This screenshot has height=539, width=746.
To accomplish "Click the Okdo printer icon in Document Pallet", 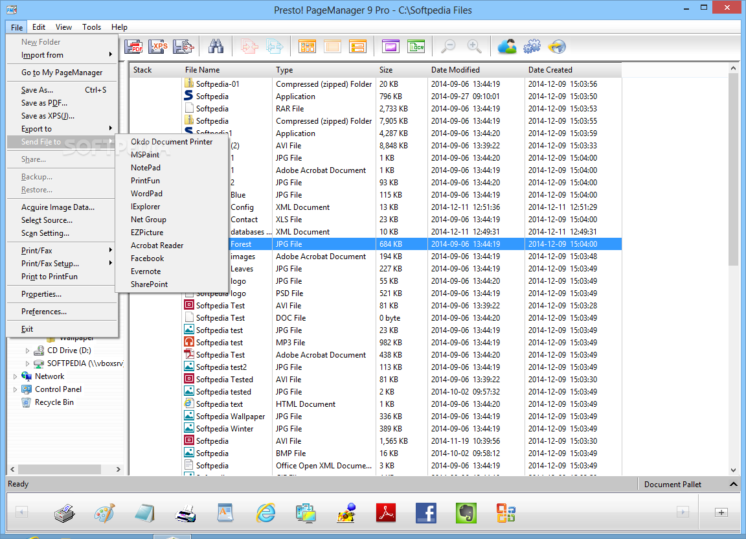I will tap(64, 513).
